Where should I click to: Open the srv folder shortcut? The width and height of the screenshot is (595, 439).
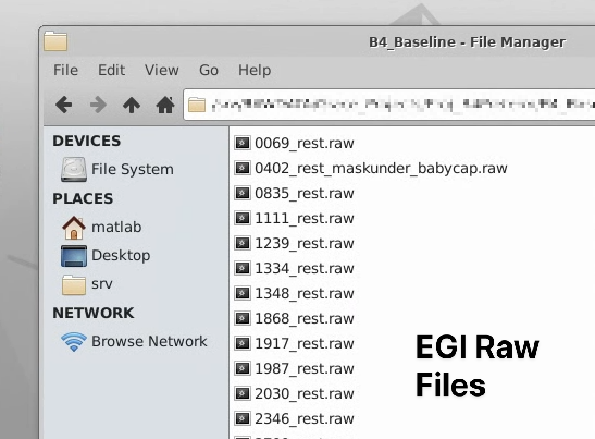click(x=102, y=284)
